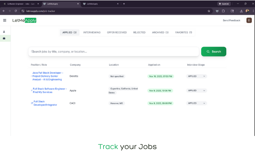The width and height of the screenshot is (255, 159).
Task: Bookmark this page with the star icon
Action: pyautogui.click(x=209, y=11)
